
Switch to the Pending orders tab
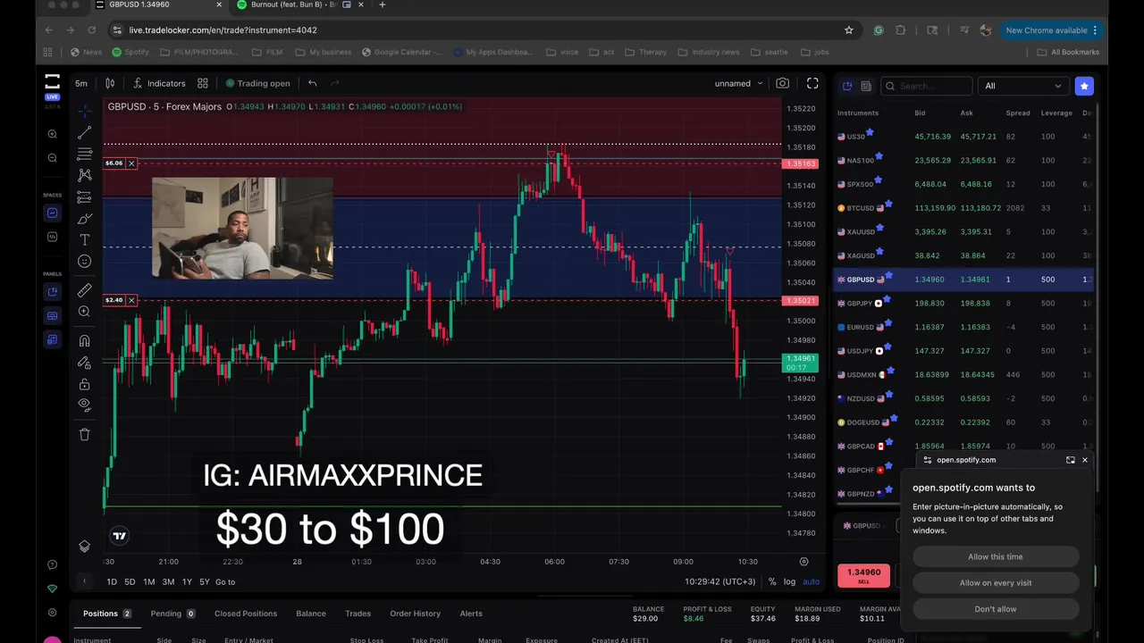point(172,614)
